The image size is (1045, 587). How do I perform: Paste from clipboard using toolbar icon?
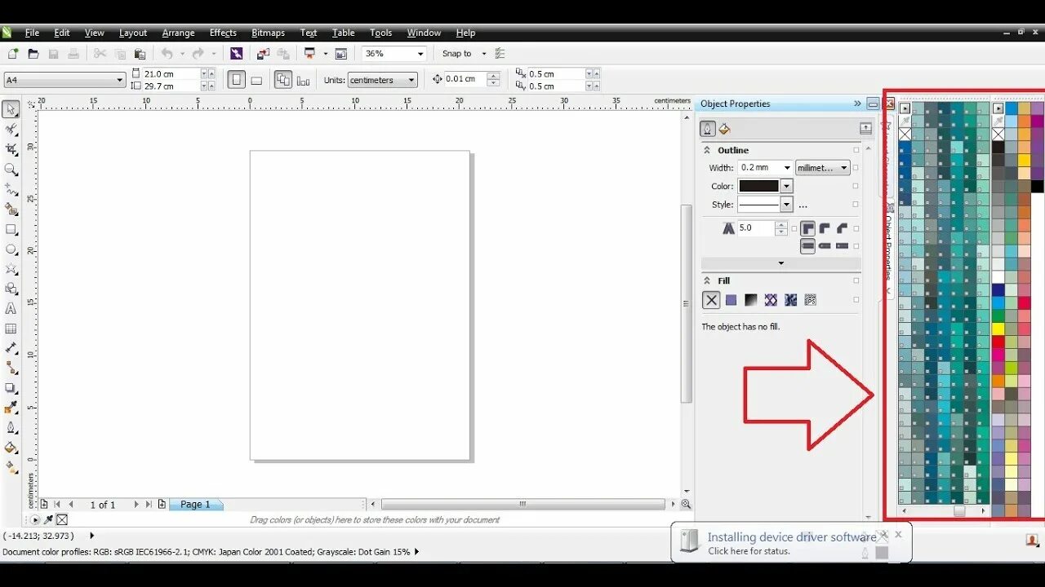(x=140, y=54)
